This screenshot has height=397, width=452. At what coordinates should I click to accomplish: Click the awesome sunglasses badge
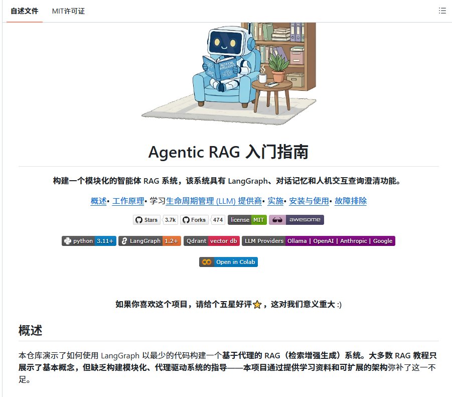pyautogui.click(x=296, y=220)
